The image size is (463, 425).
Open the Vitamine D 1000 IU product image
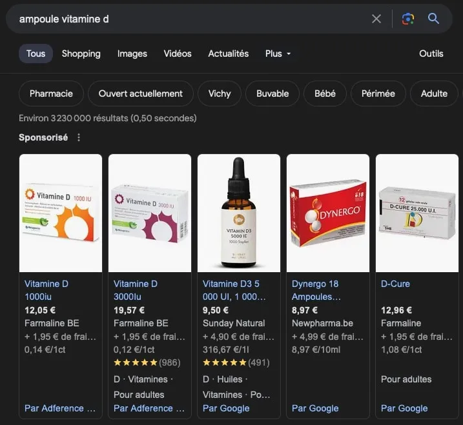61,213
